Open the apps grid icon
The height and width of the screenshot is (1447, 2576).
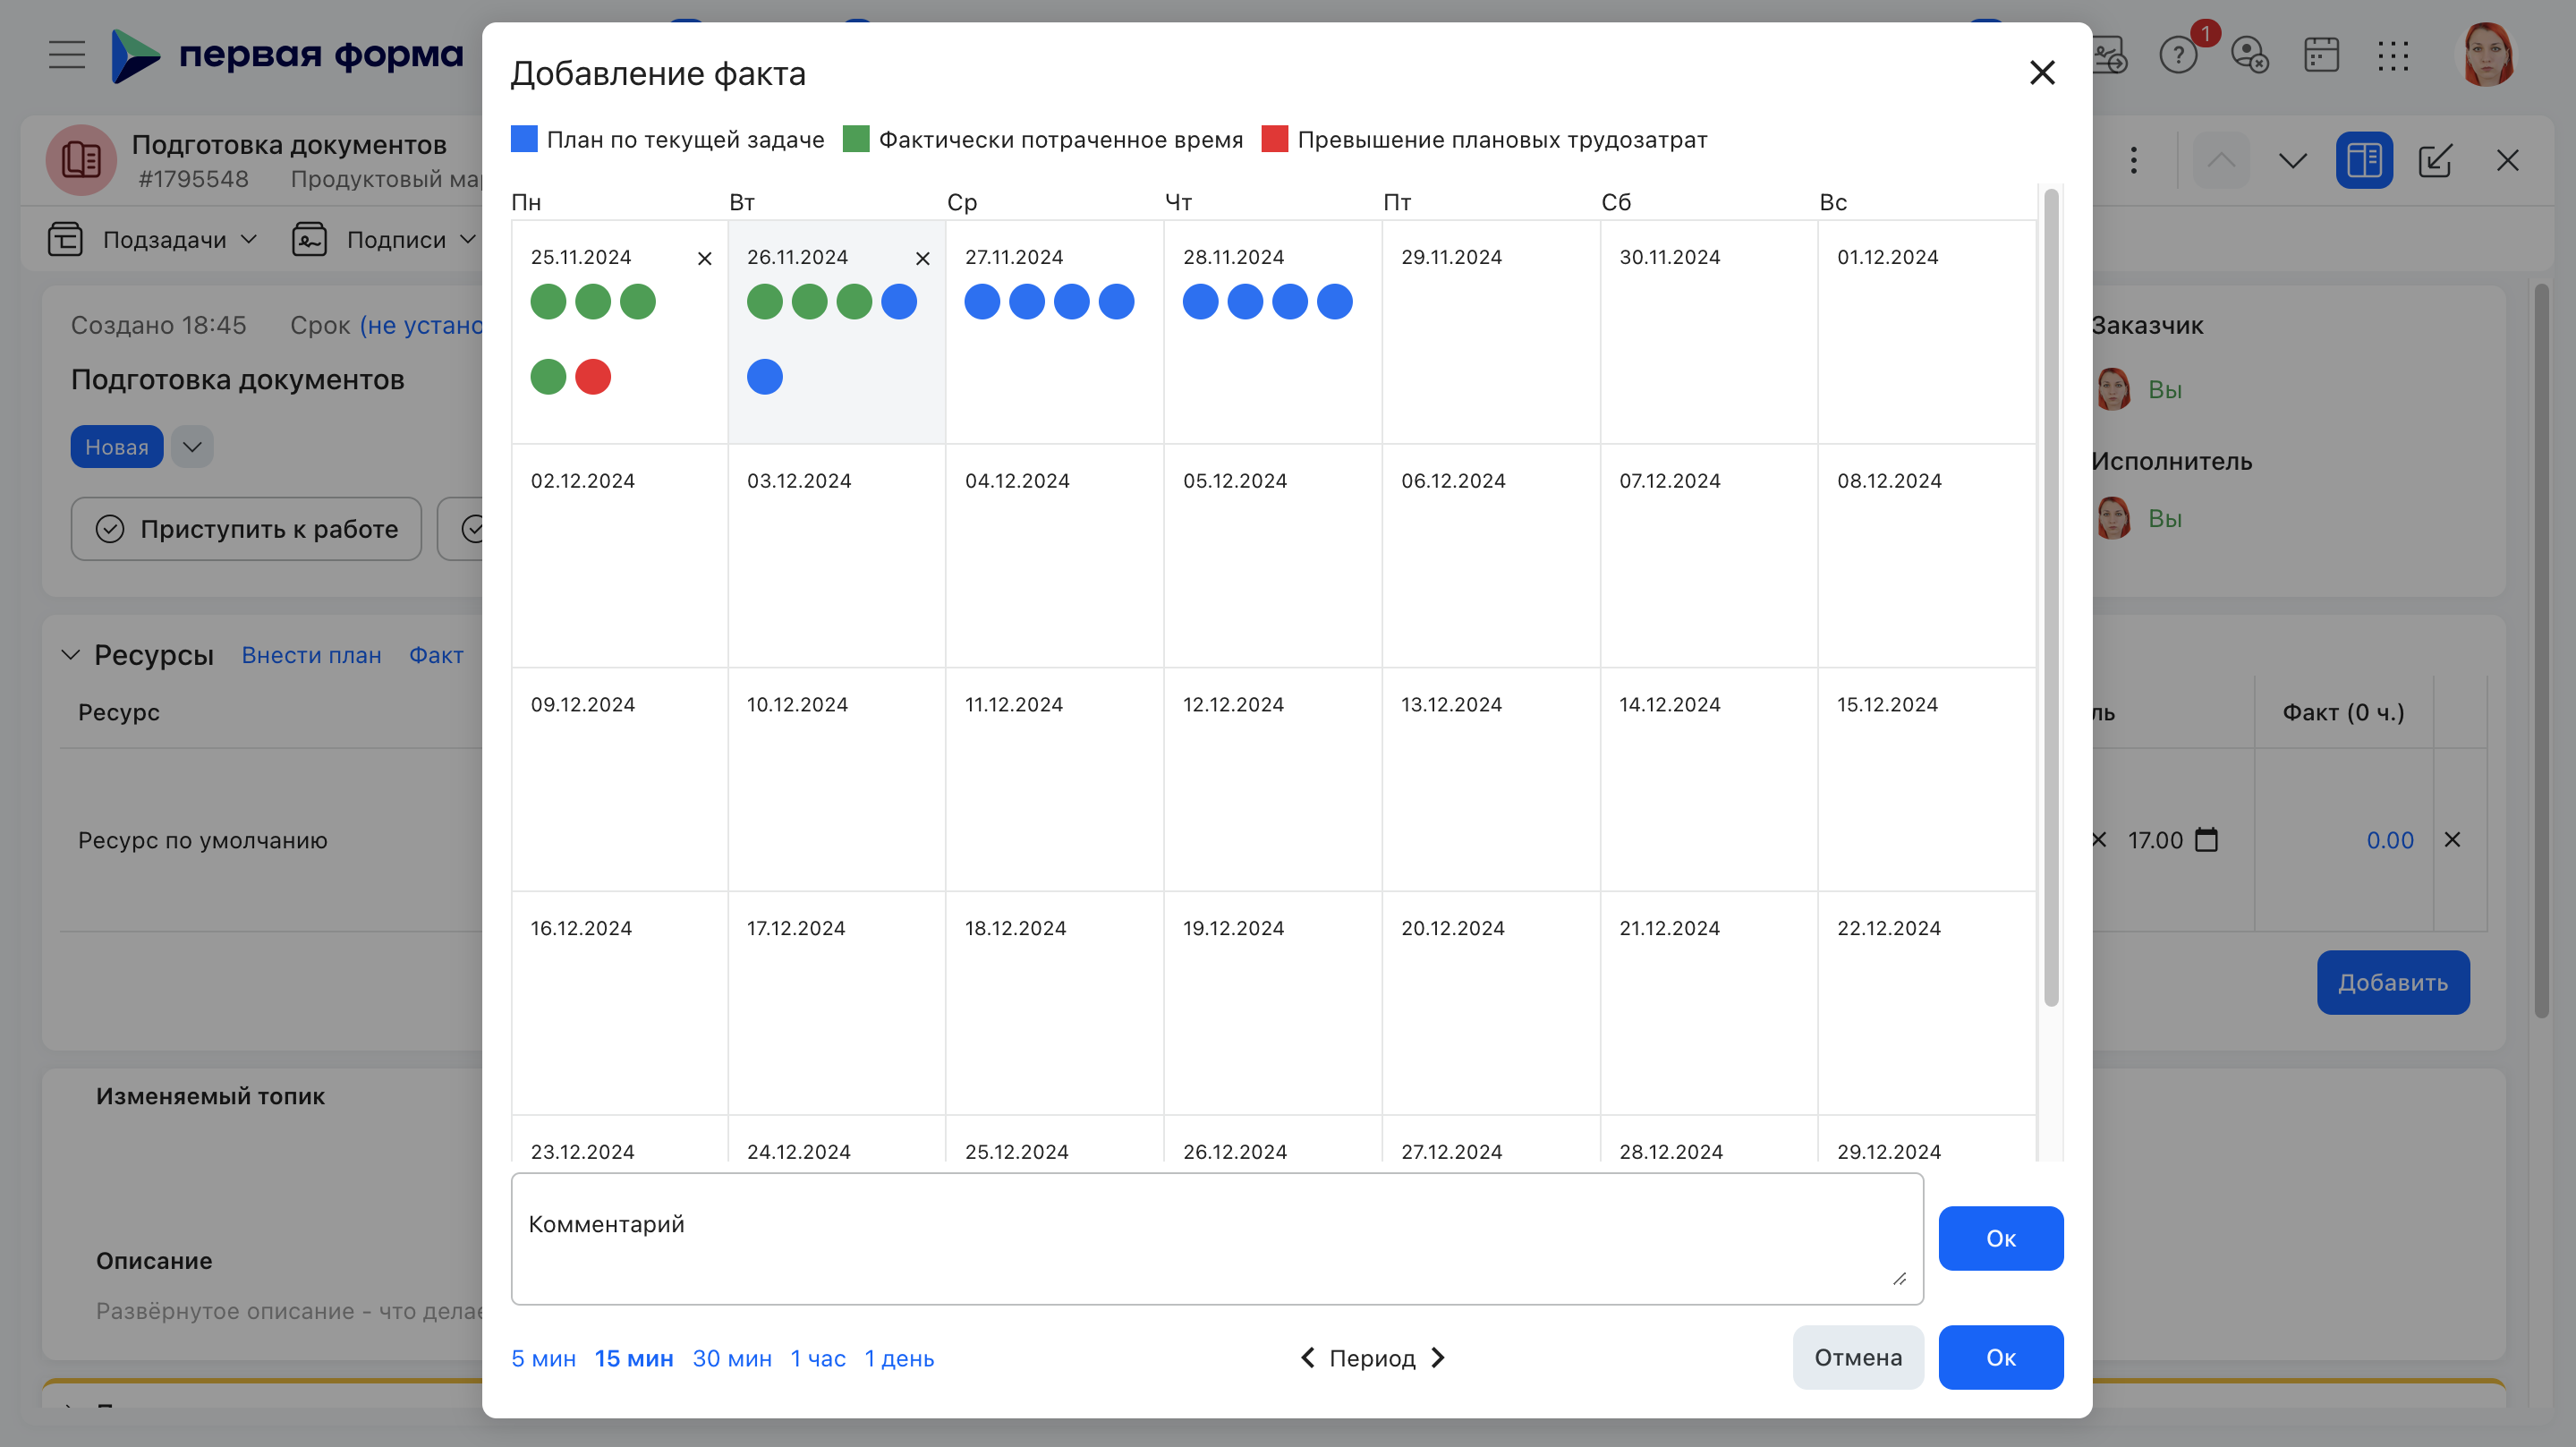click(x=2393, y=55)
